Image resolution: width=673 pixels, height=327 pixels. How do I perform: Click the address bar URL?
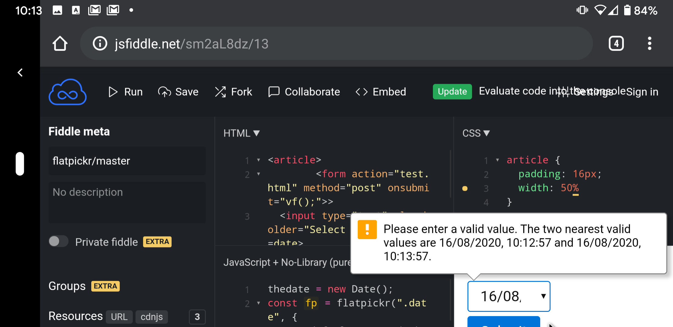pyautogui.click(x=192, y=44)
